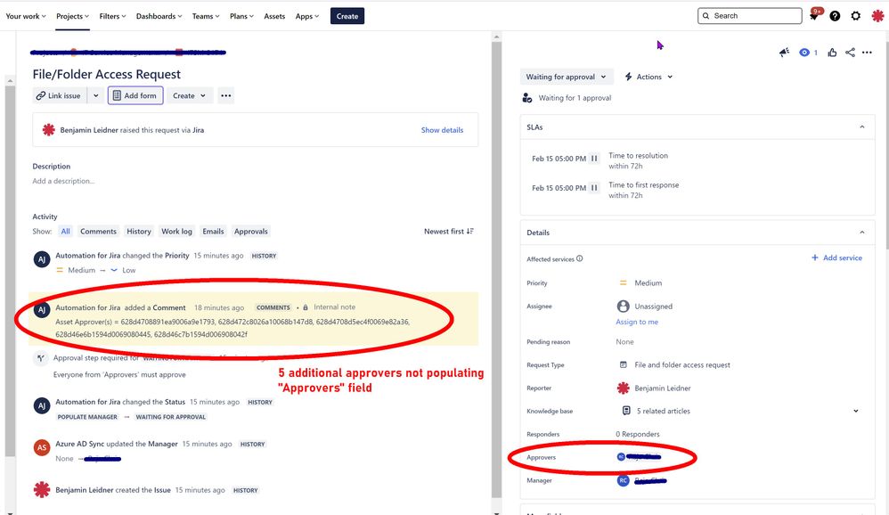Select the Emails activity filter
Image resolution: width=889 pixels, height=515 pixels.
[x=213, y=232]
